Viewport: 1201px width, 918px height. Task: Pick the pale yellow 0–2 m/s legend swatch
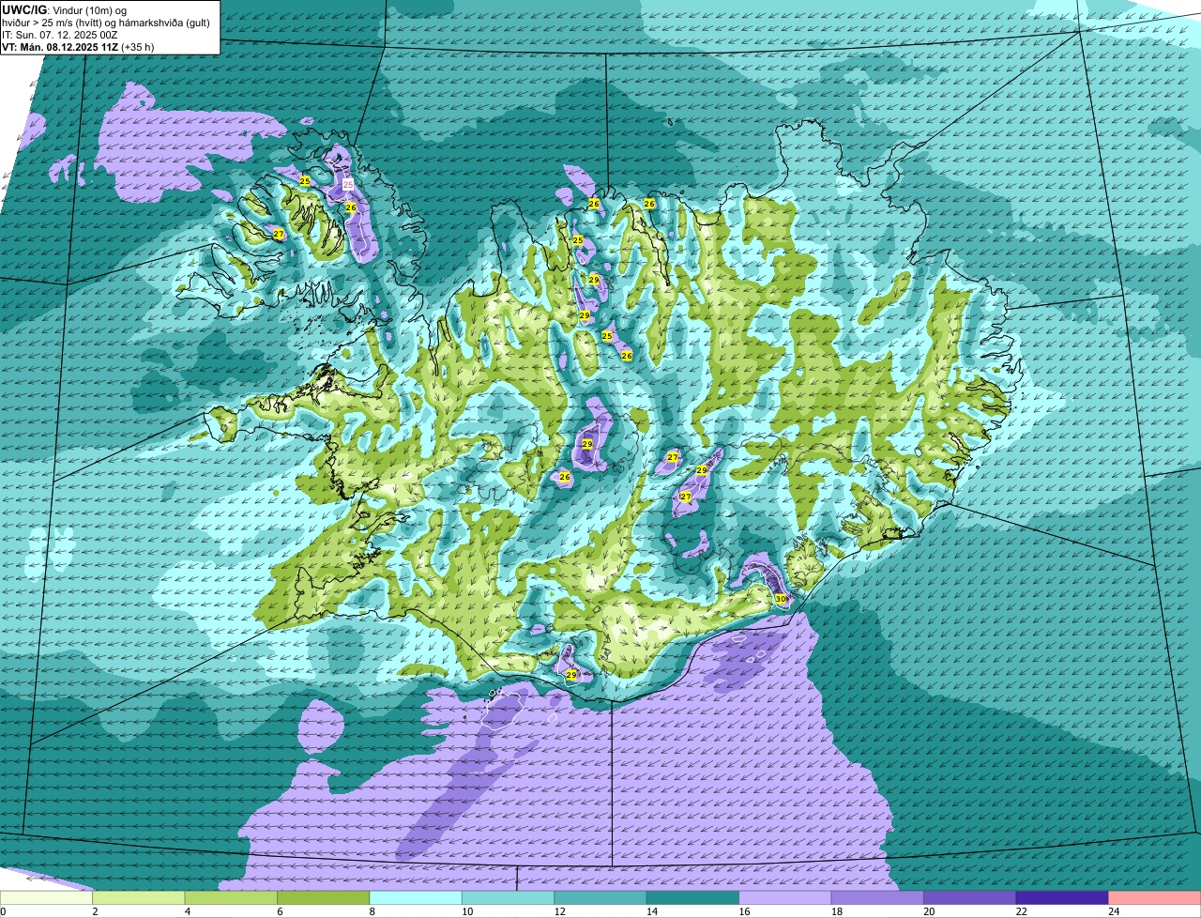[x=46, y=898]
